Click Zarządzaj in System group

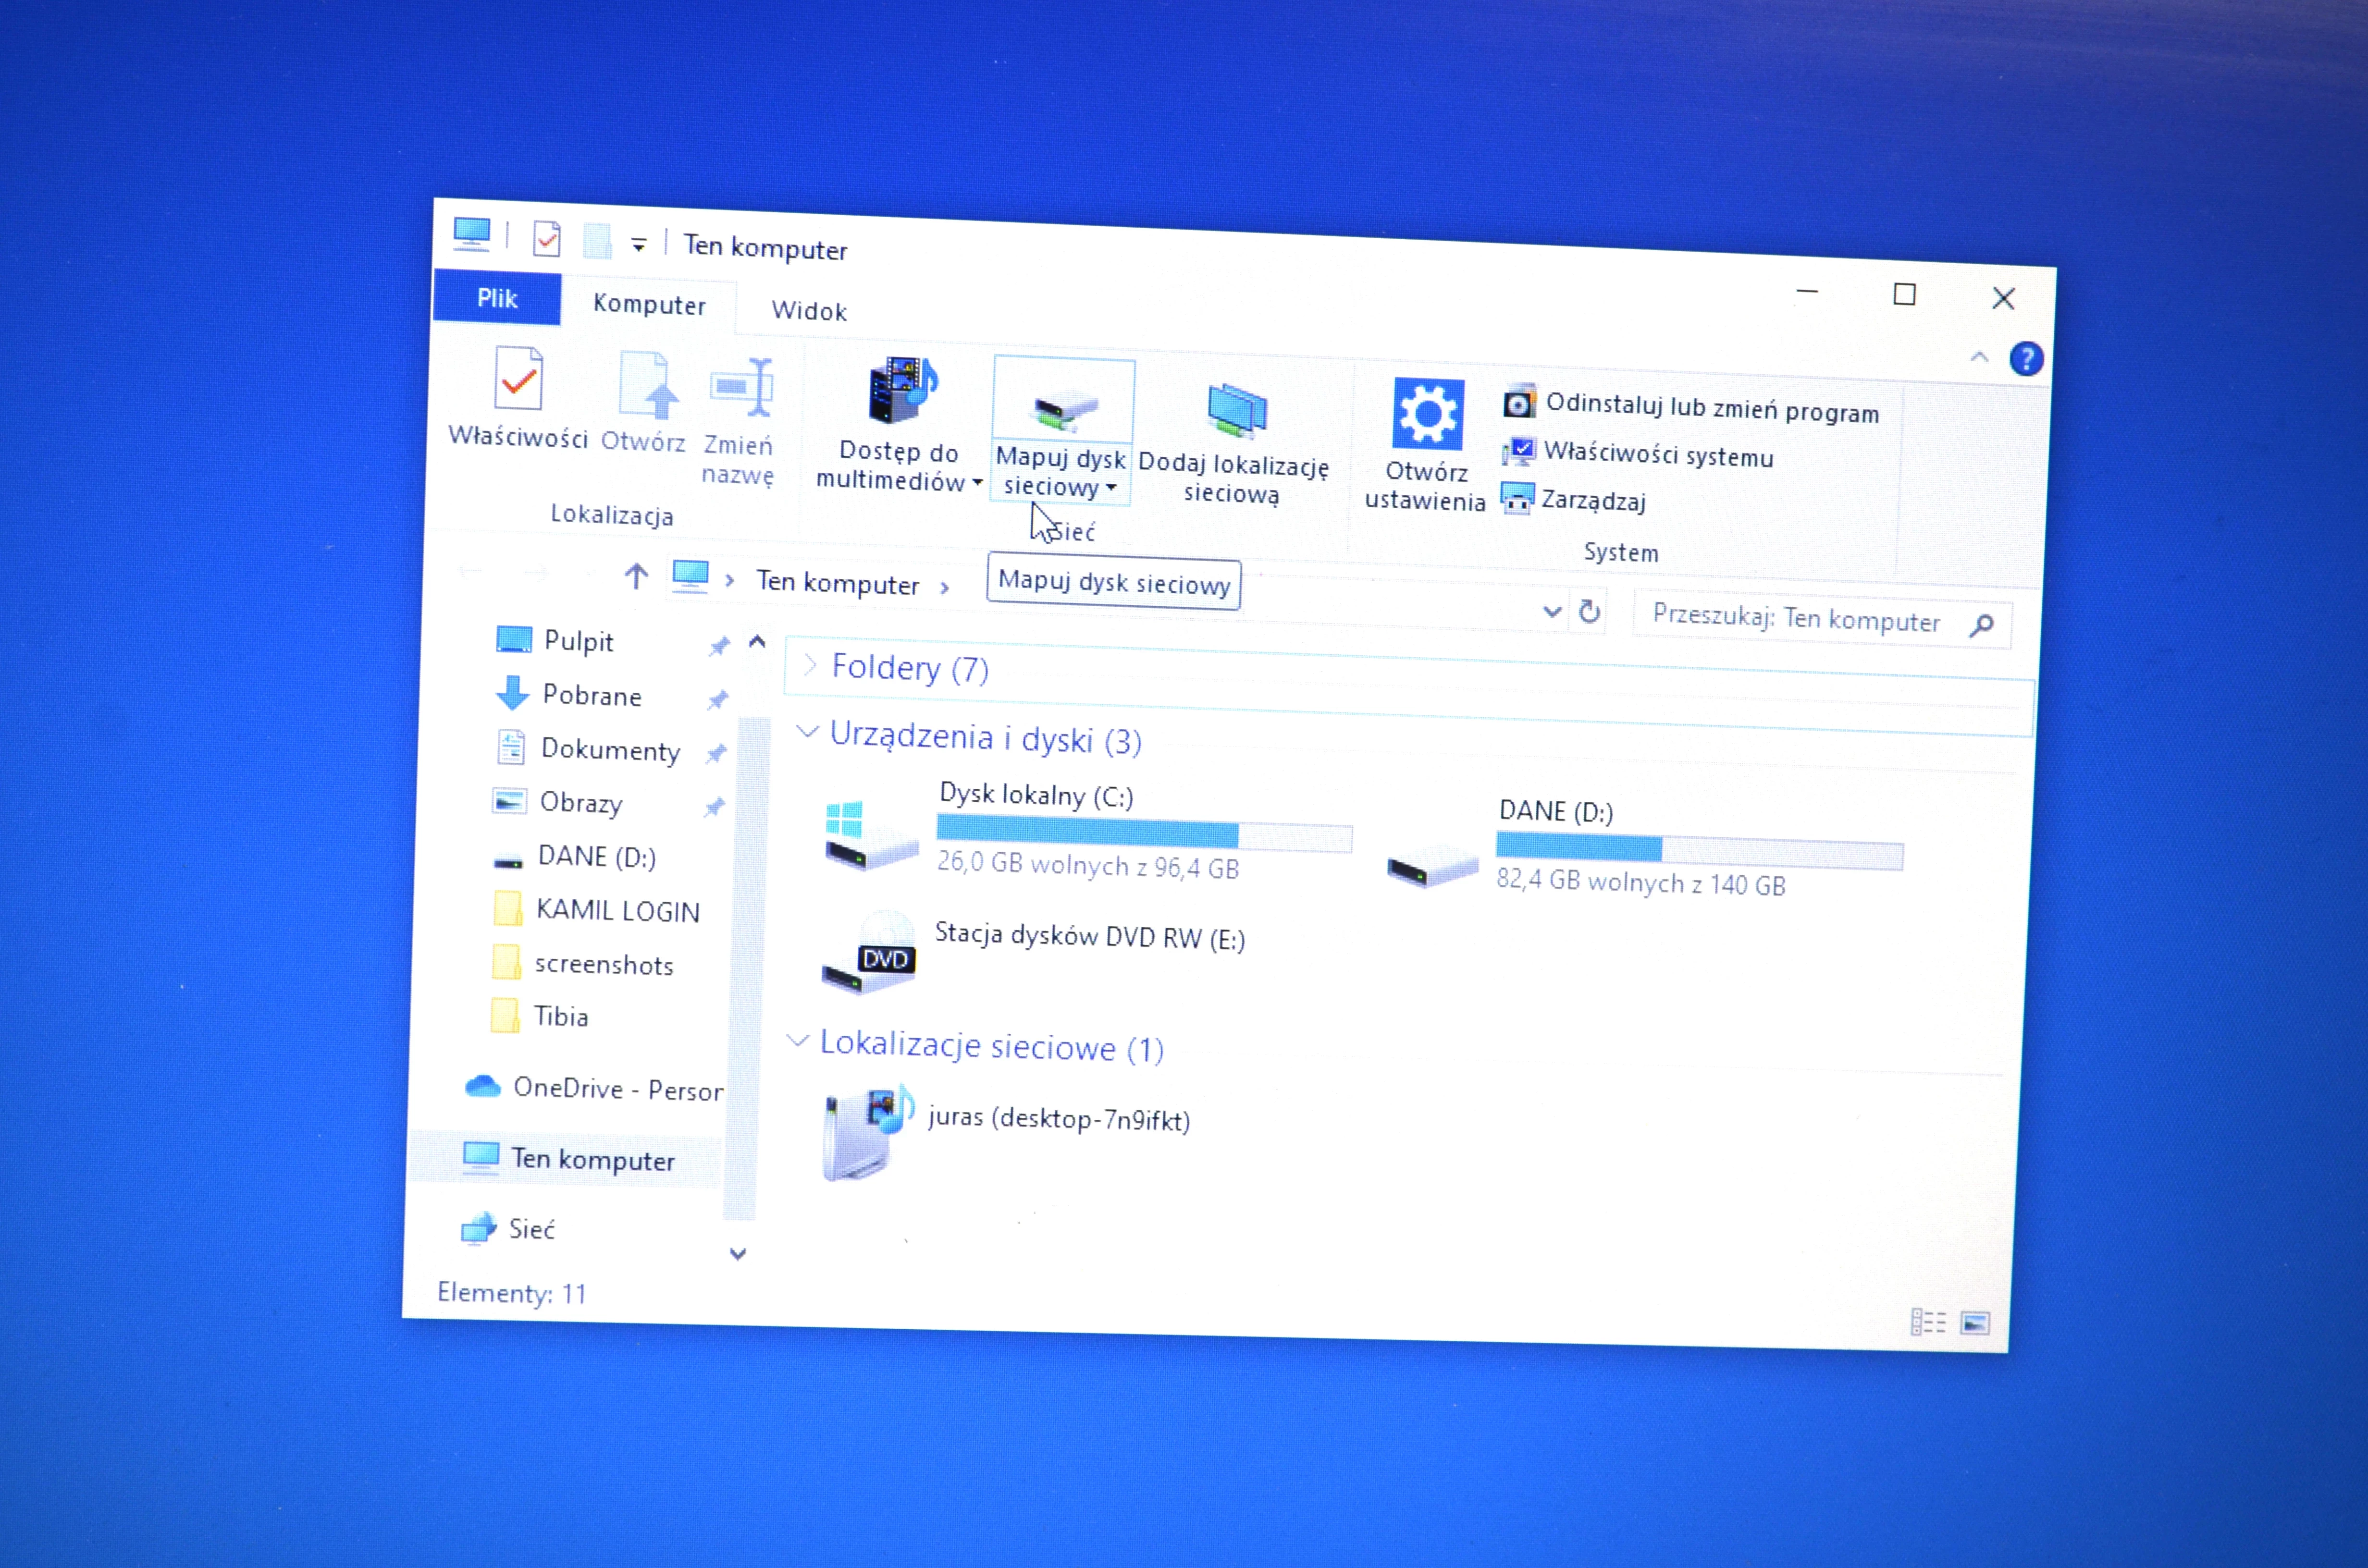pyautogui.click(x=1573, y=498)
